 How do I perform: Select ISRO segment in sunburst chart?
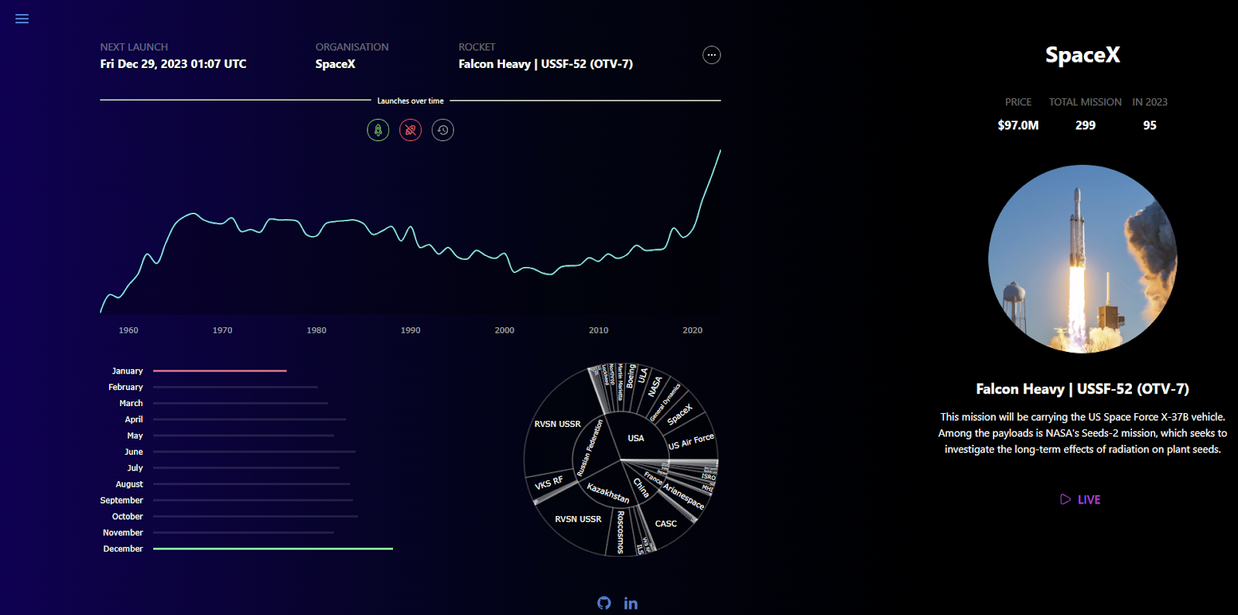click(x=709, y=477)
